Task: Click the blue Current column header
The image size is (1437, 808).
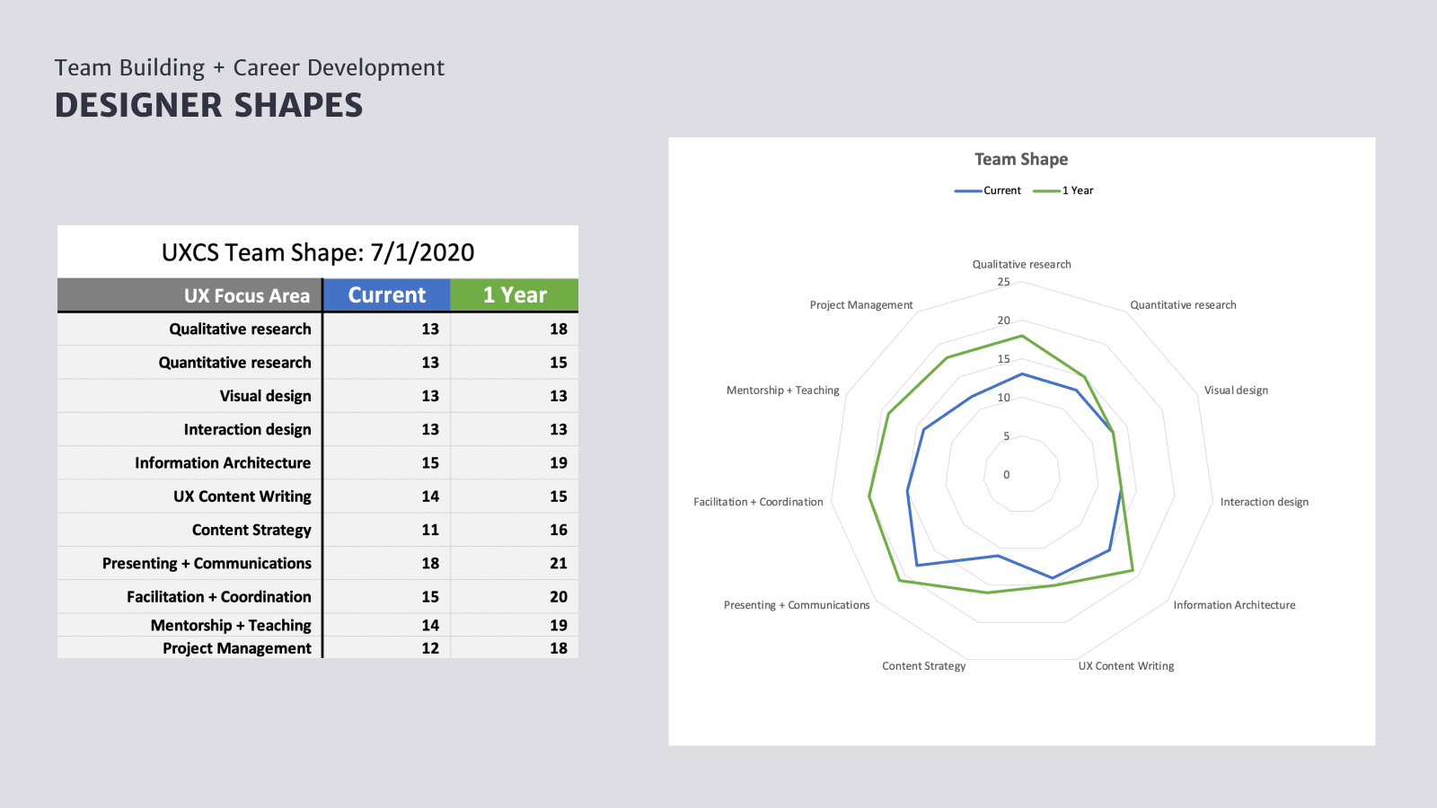Action: point(386,295)
